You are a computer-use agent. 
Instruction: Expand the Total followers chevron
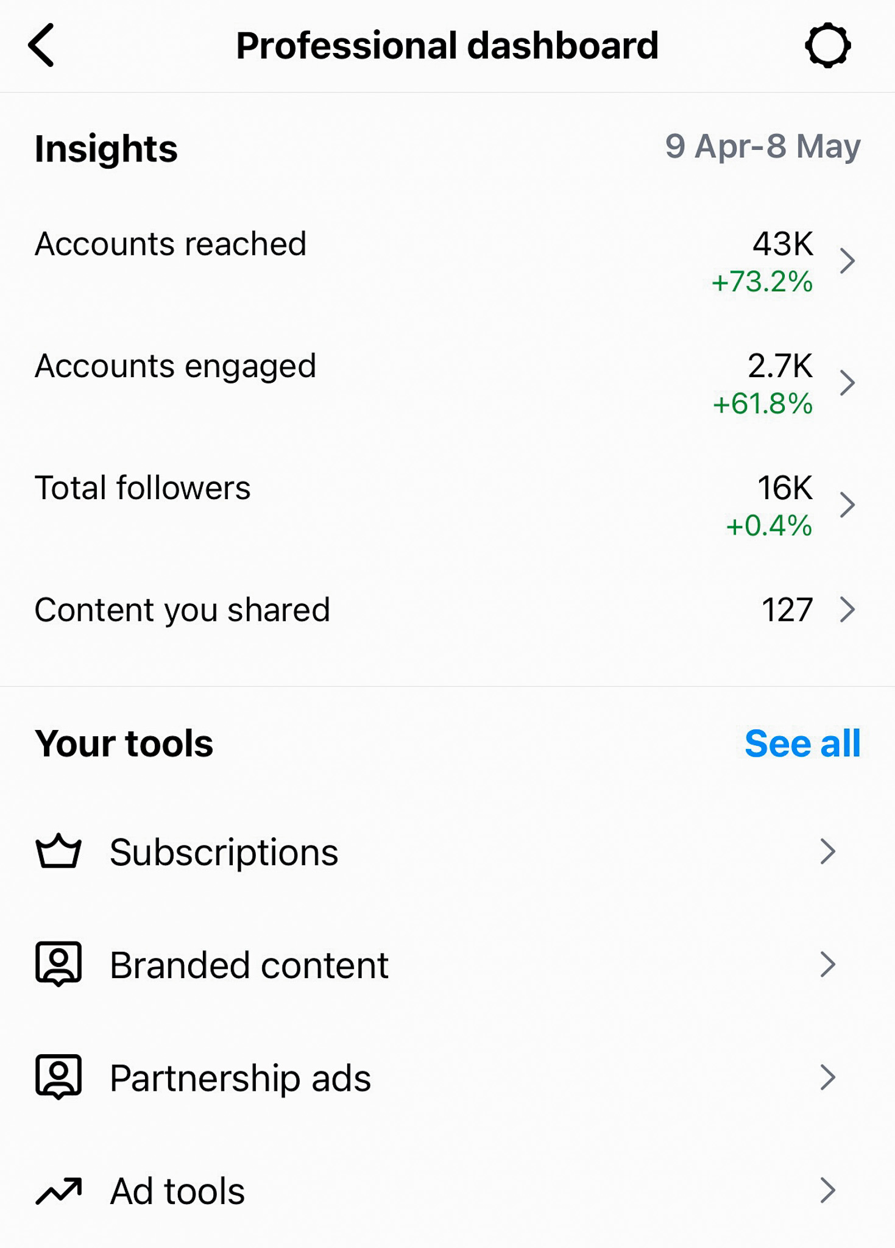tap(847, 505)
